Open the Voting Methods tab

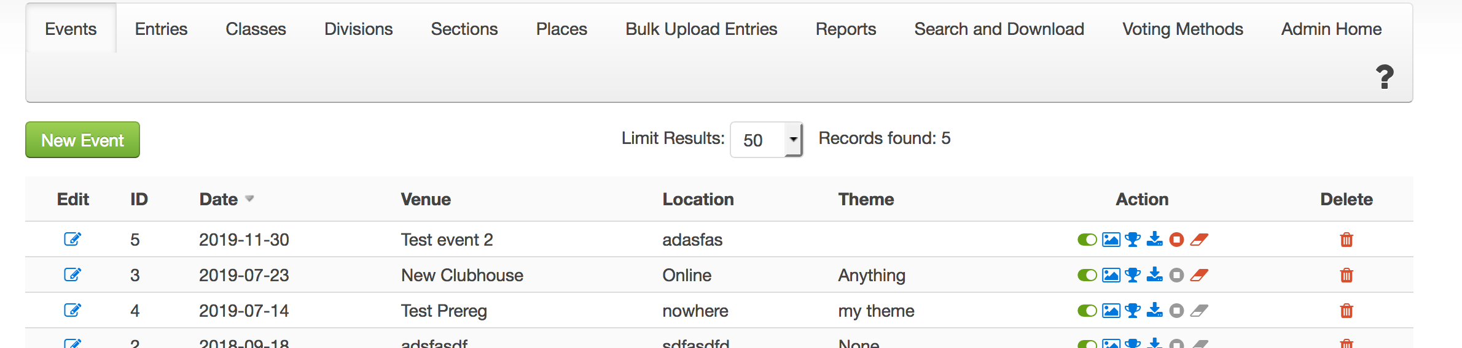[x=1182, y=29]
